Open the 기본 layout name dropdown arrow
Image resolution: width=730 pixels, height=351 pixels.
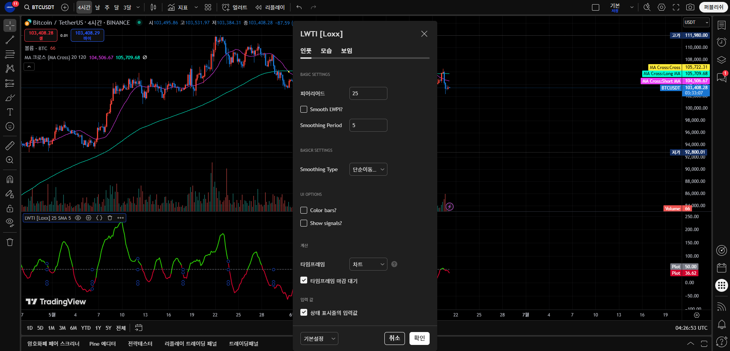tap(632, 7)
